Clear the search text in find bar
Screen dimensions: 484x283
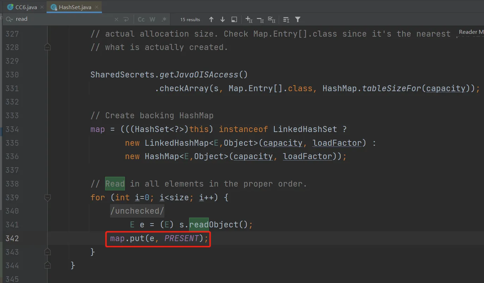tap(116, 20)
